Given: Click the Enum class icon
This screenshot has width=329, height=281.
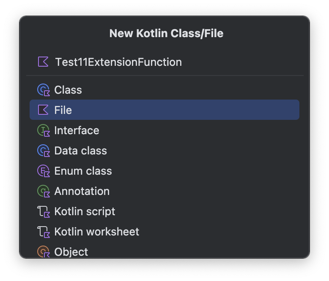Looking at the screenshot, I should (x=44, y=171).
